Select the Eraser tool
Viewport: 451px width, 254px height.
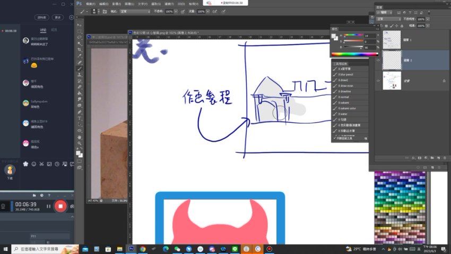click(x=80, y=87)
